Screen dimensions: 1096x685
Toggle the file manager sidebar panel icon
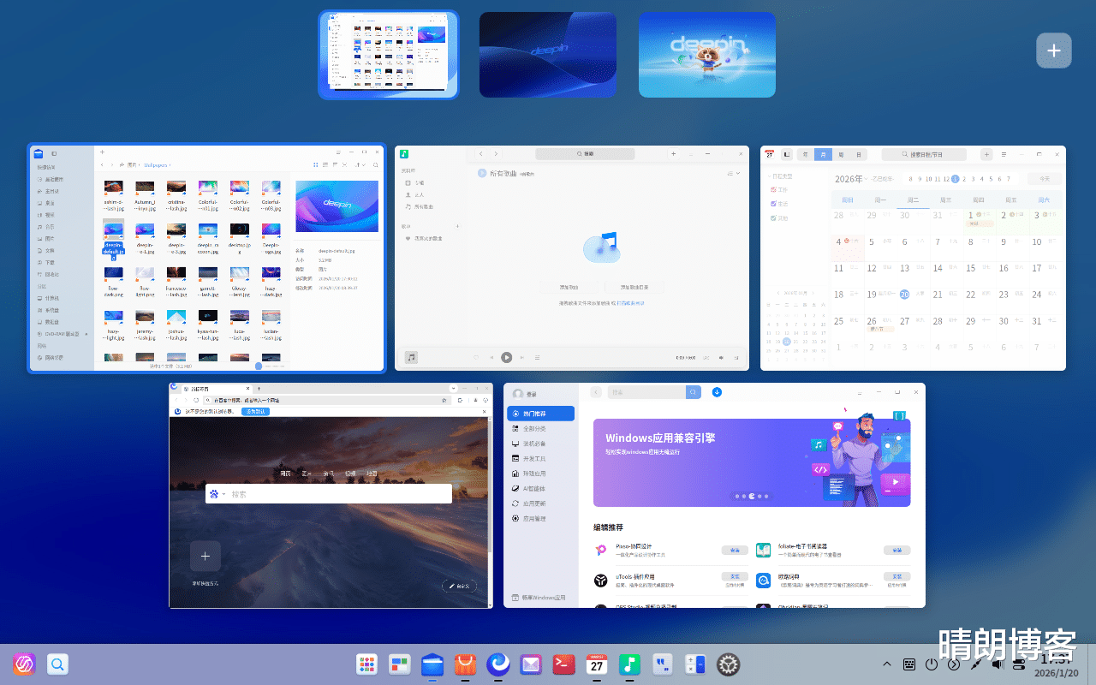52,152
